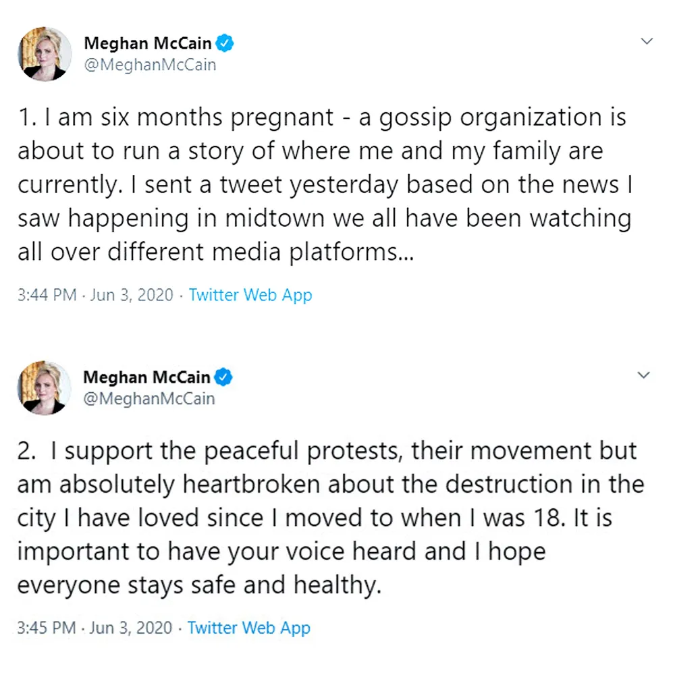The image size is (675, 675).
Task: Select the @MeghanMcCain handle under the top tweet
Action: pos(149,64)
